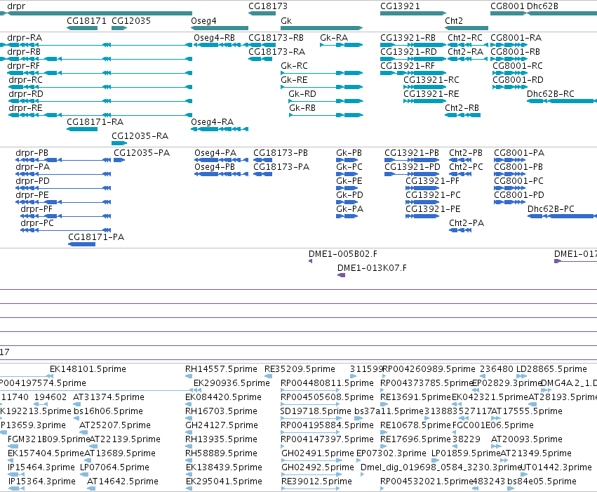Select transcript CG18173-RB
Viewport: 597px width, 492px height.
click(x=276, y=38)
